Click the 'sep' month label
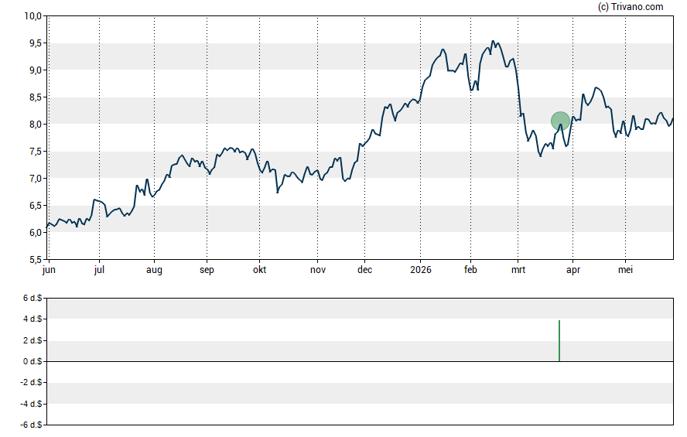Image resolution: width=687 pixels, height=437 pixels. (207, 270)
